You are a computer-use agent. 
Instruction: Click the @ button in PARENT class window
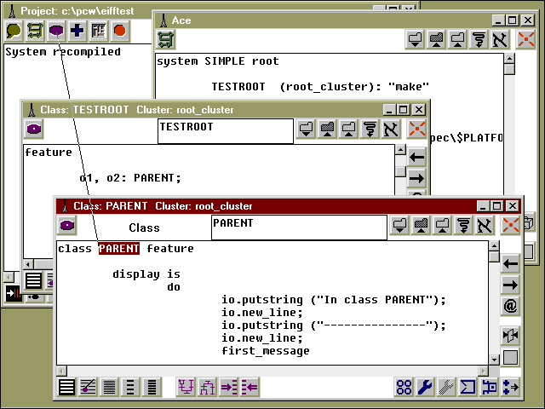pos(510,305)
